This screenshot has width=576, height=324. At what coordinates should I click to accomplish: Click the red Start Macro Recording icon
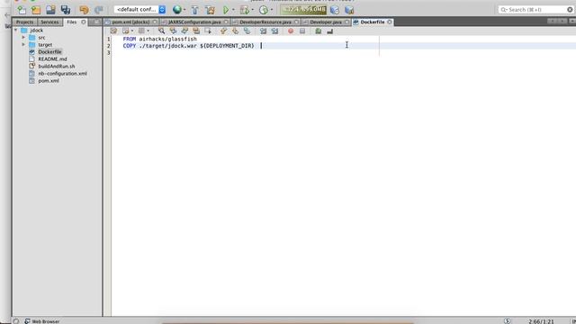pos(291,31)
